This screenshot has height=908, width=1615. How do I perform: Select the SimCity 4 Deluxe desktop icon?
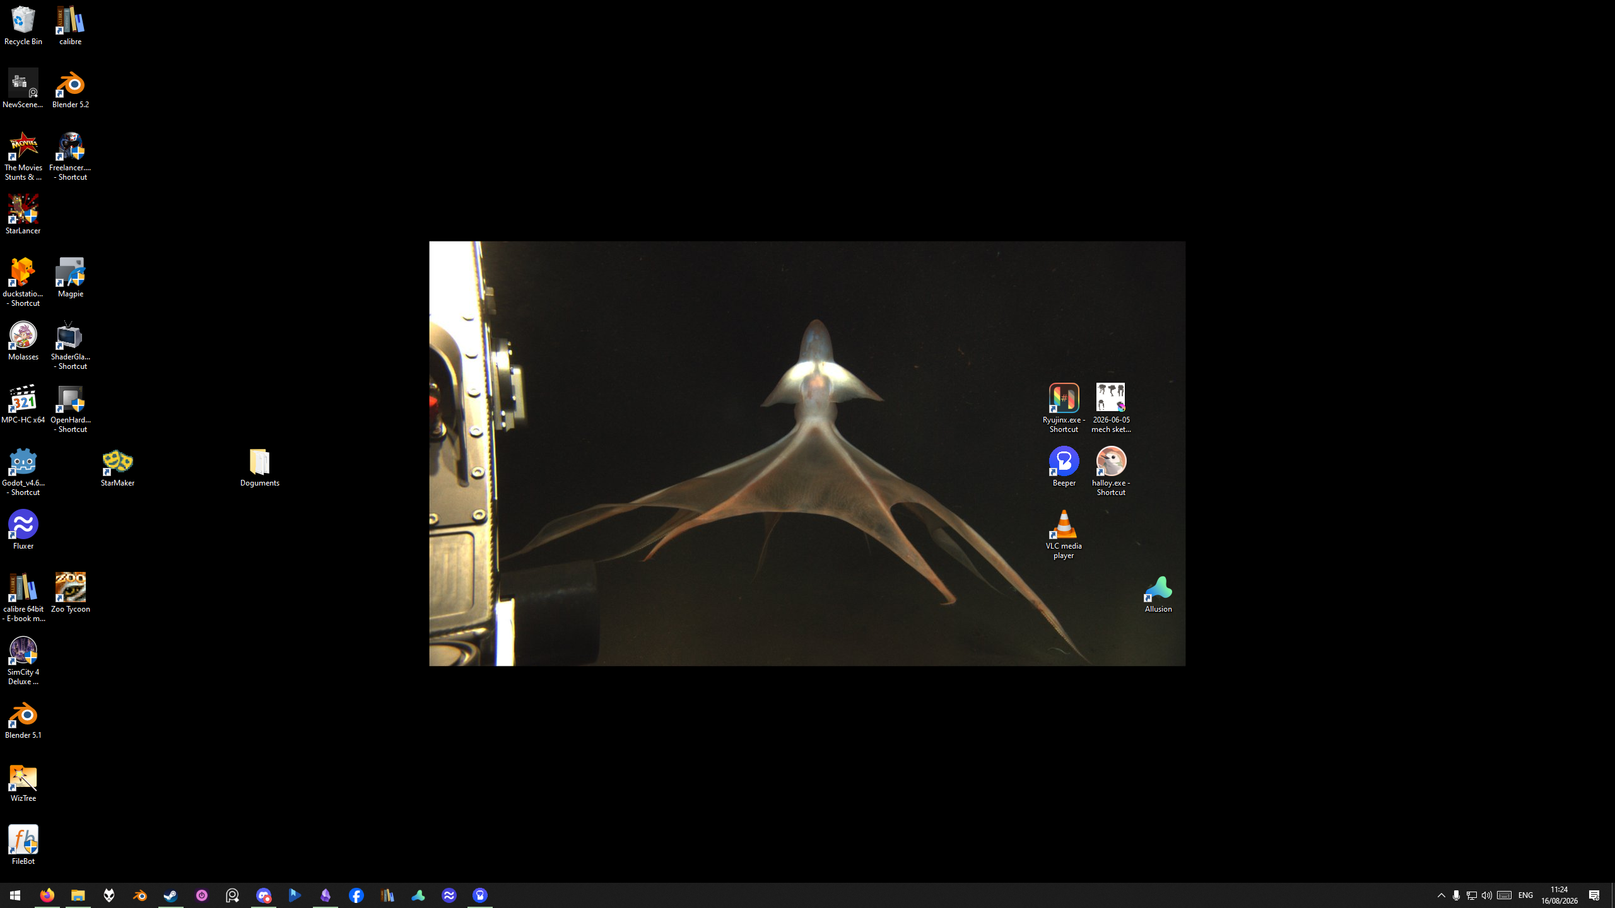[x=23, y=661]
